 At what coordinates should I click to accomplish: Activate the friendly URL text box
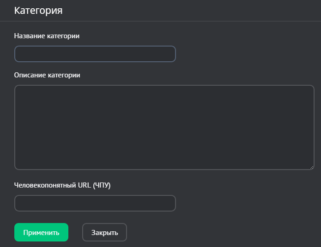[95, 203]
